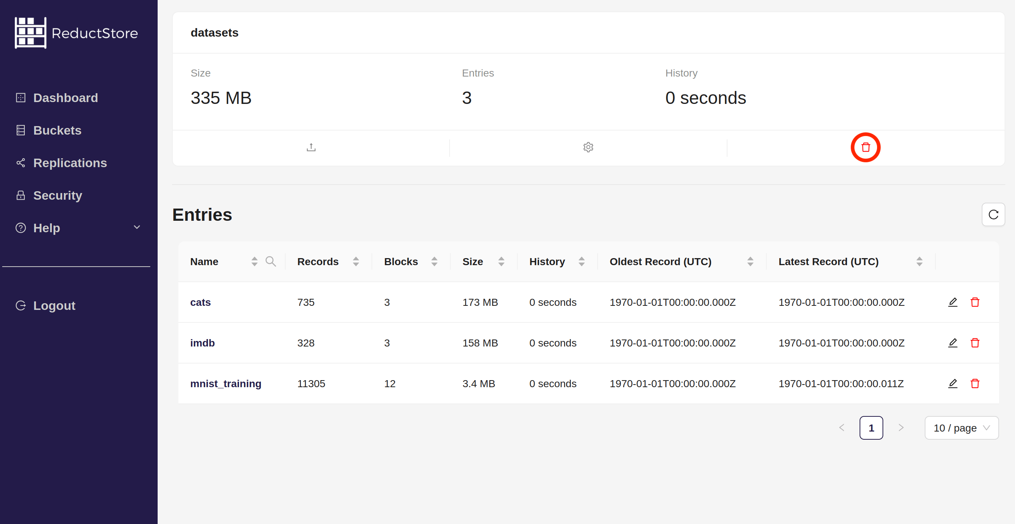Go to Dashboard in sidebar
This screenshot has height=524, width=1015.
click(65, 98)
